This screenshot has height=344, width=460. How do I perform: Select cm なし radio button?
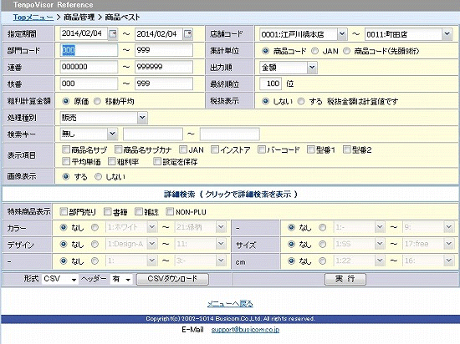point(291,261)
